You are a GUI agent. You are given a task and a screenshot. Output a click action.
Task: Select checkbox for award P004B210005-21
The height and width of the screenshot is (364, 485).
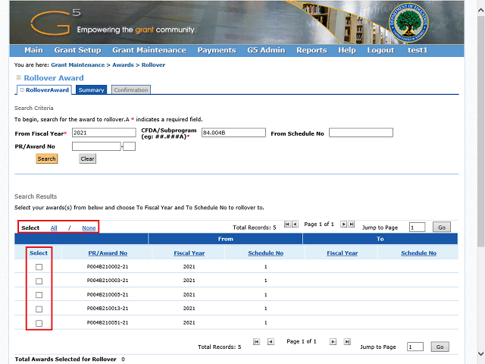[x=39, y=295]
